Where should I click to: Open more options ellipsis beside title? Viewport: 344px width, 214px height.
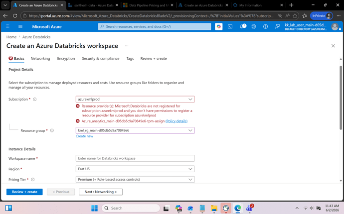pyautogui.click(x=127, y=46)
